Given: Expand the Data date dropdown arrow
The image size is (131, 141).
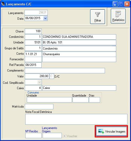Looking at the screenshot, I should point(45,18).
